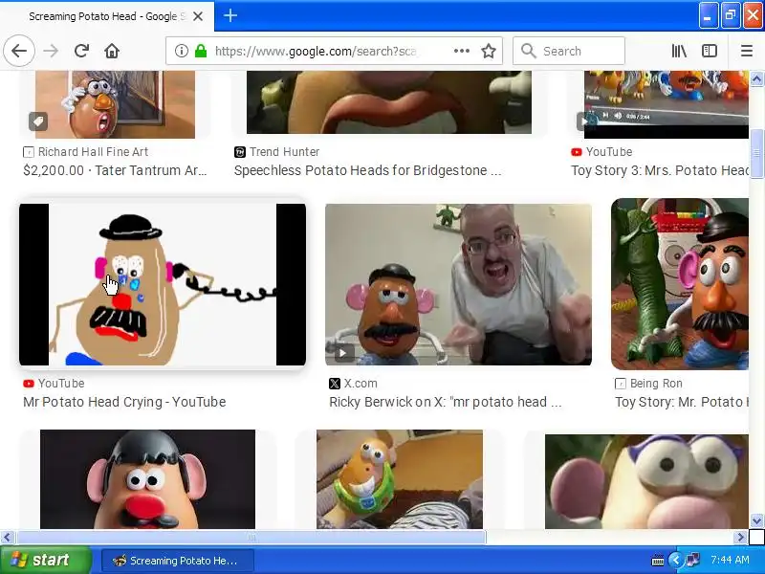Select the Screaming Potato Head tab

click(107, 16)
